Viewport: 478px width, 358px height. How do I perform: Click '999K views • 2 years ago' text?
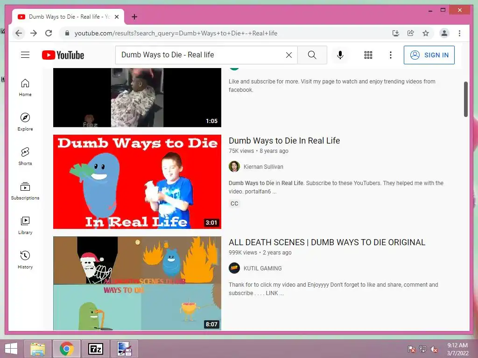click(260, 253)
